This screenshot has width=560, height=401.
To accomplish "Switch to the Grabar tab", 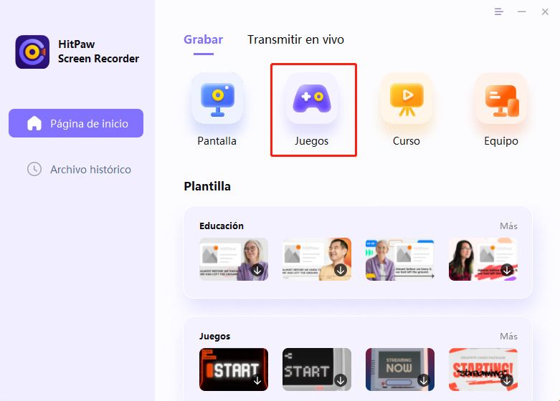I will [203, 39].
